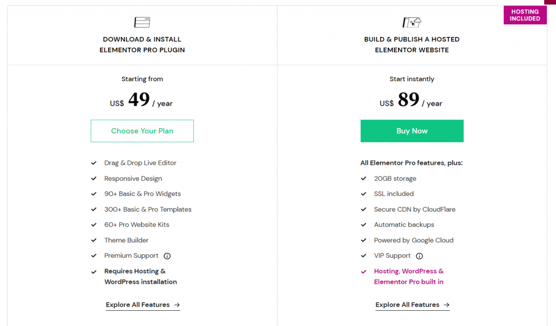
Task: Click the checkmark beside SSL included
Action: point(363,194)
